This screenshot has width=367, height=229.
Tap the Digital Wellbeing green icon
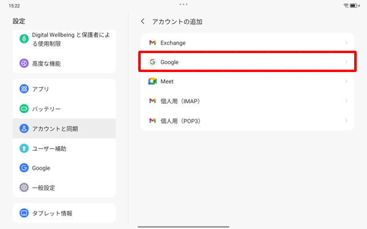(x=24, y=39)
